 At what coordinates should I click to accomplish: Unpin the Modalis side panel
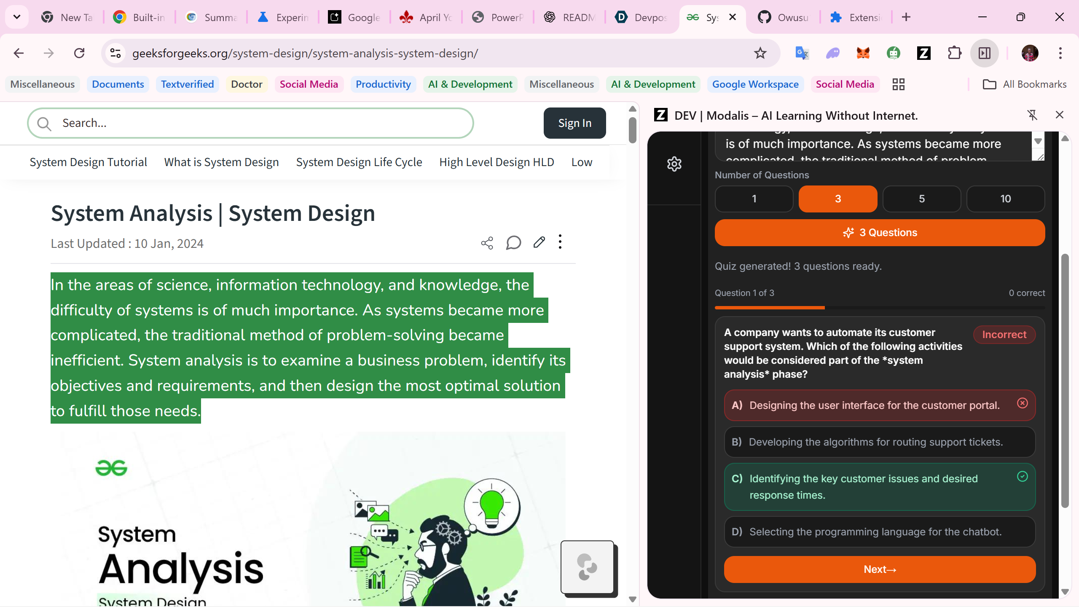point(1032,115)
